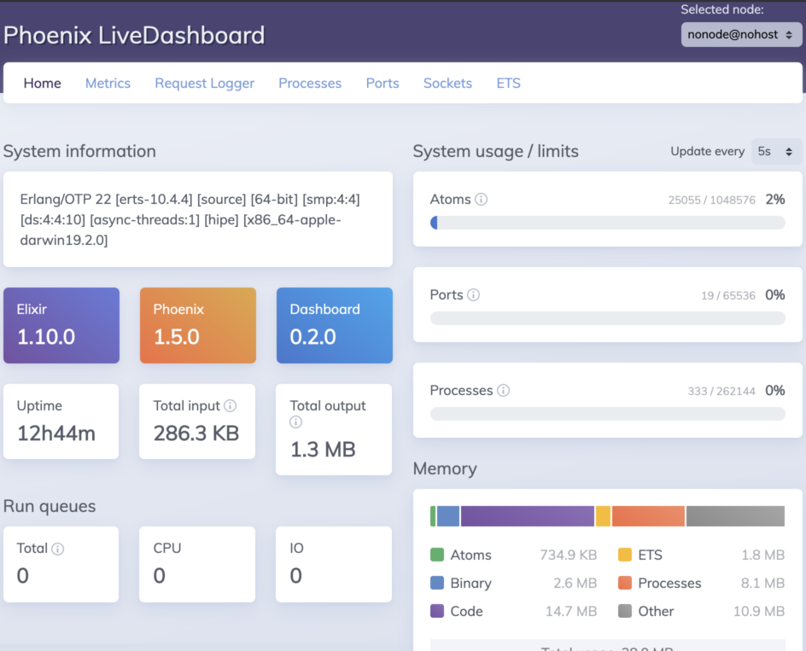Click the green Atoms legend swatch

(437, 555)
